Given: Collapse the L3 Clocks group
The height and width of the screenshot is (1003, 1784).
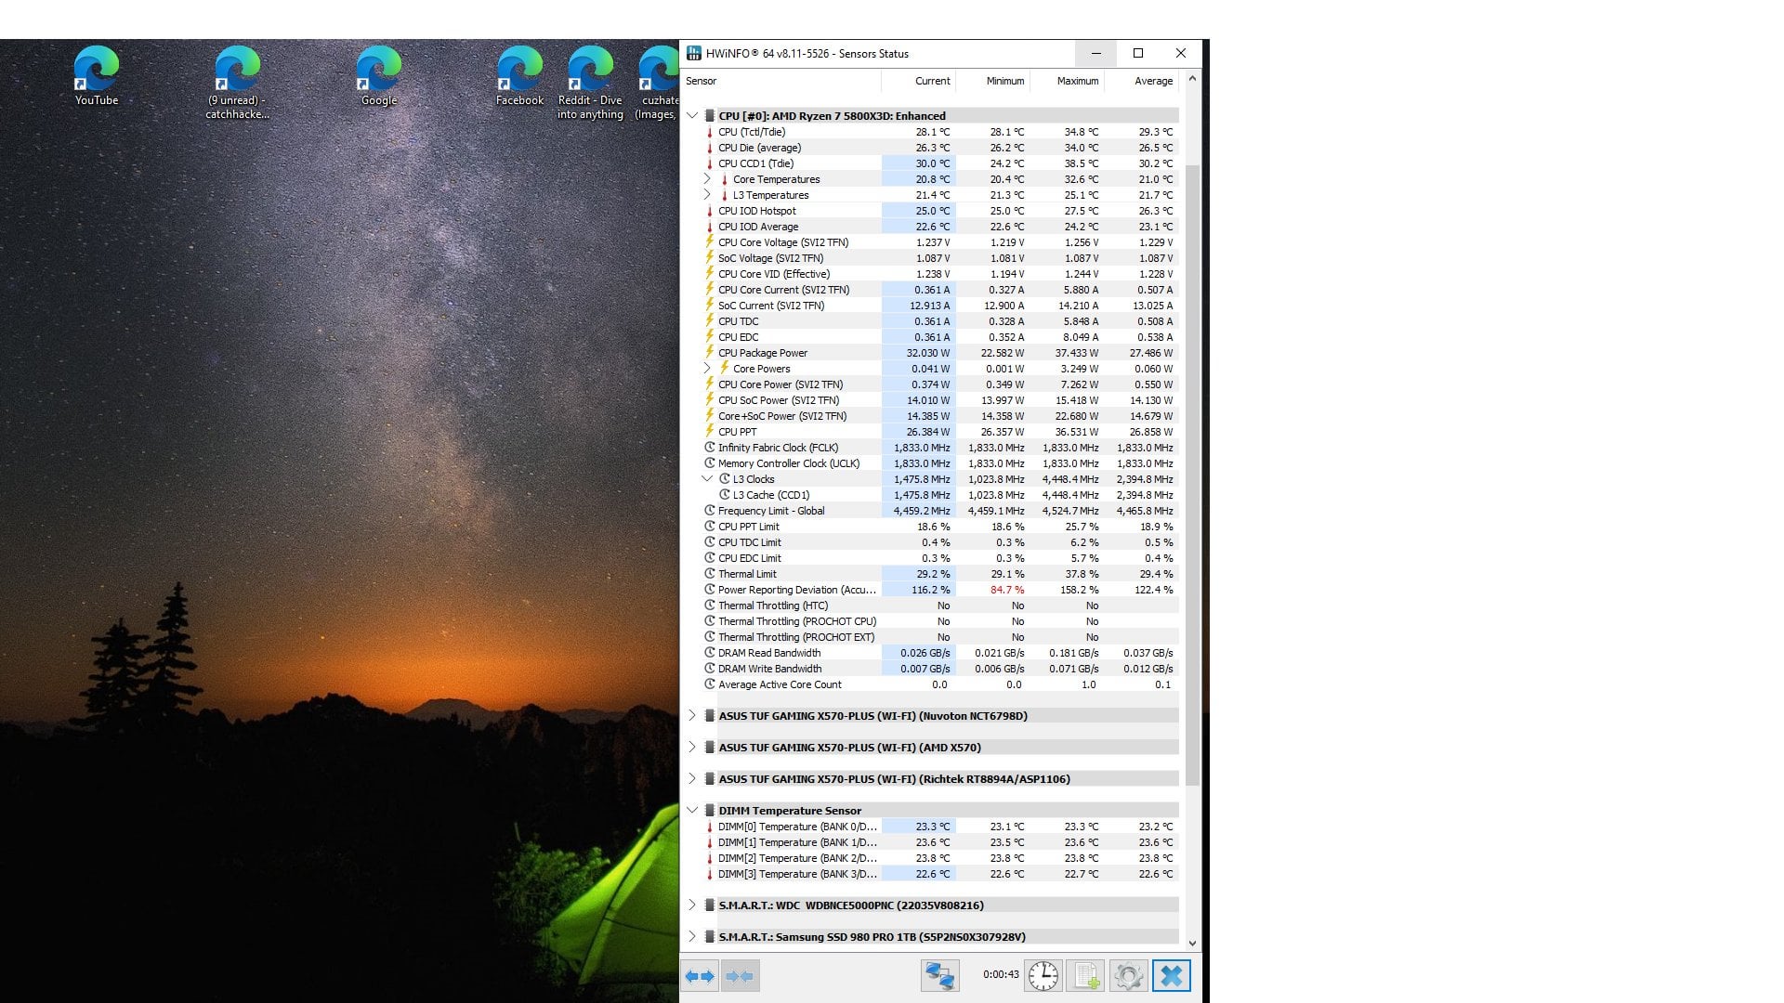Looking at the screenshot, I should point(707,479).
